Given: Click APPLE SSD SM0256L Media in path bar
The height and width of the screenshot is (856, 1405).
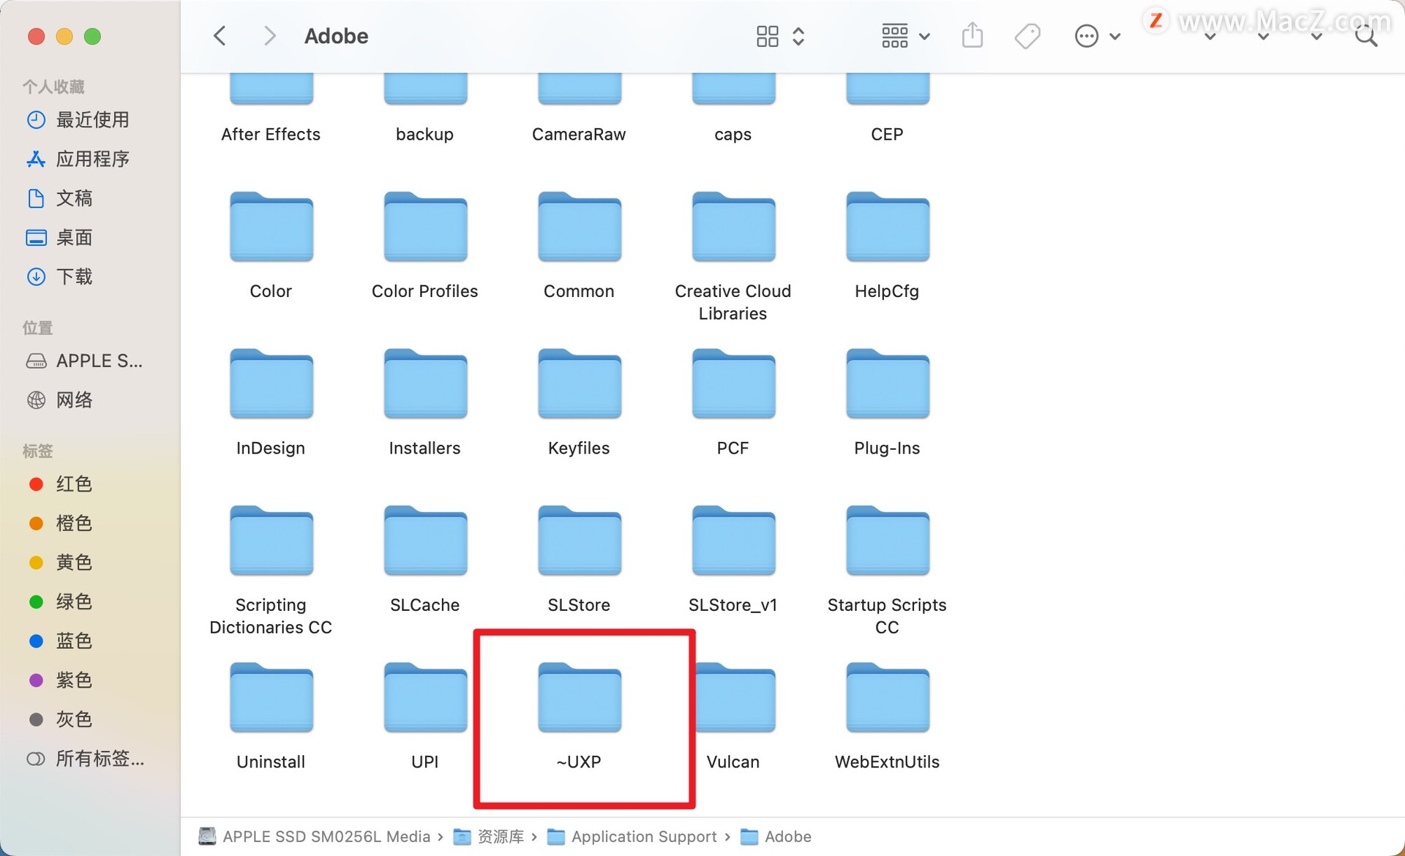Looking at the screenshot, I should 315,836.
